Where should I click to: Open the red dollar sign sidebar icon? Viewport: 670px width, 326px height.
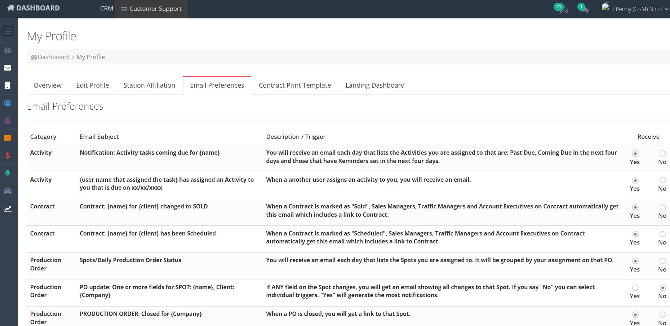[x=8, y=155]
